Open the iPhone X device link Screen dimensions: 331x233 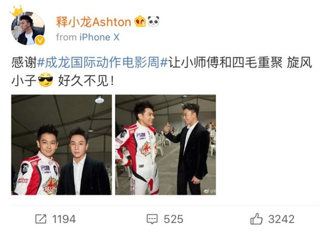[x=99, y=37]
